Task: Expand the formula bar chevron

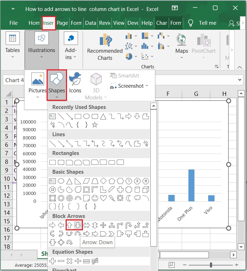Action: pos(240,80)
